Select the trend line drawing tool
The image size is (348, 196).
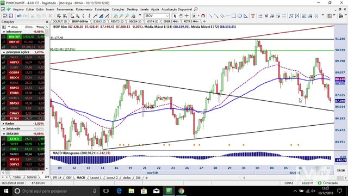pos(210,16)
